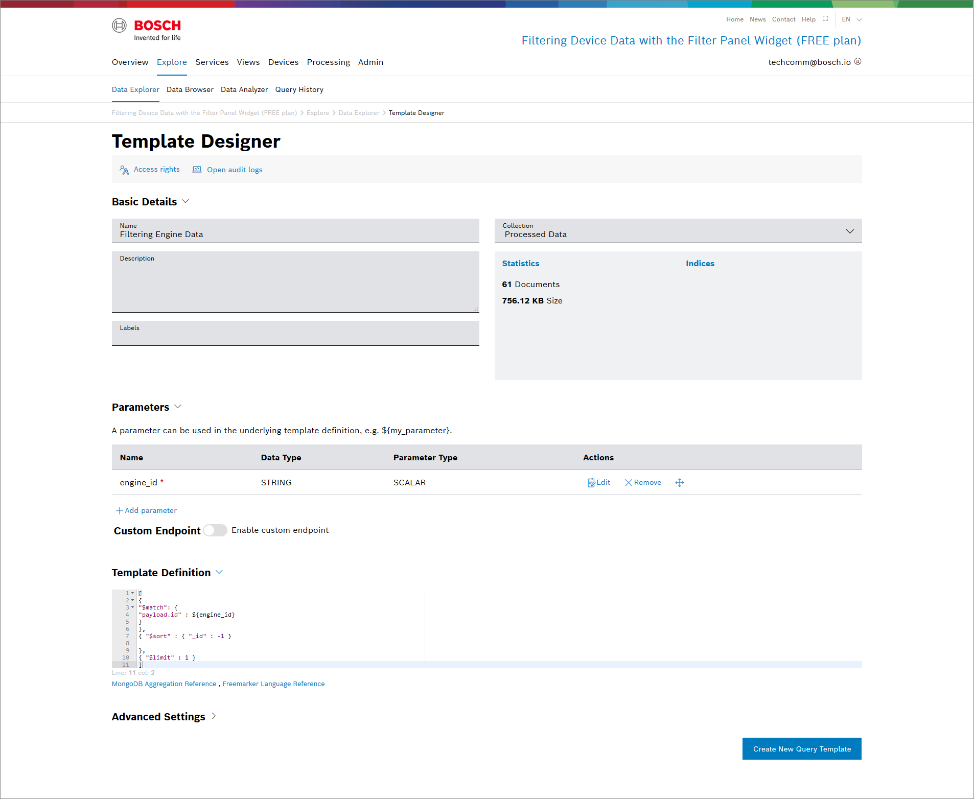Enable the custom endpoint toggle

click(x=215, y=530)
